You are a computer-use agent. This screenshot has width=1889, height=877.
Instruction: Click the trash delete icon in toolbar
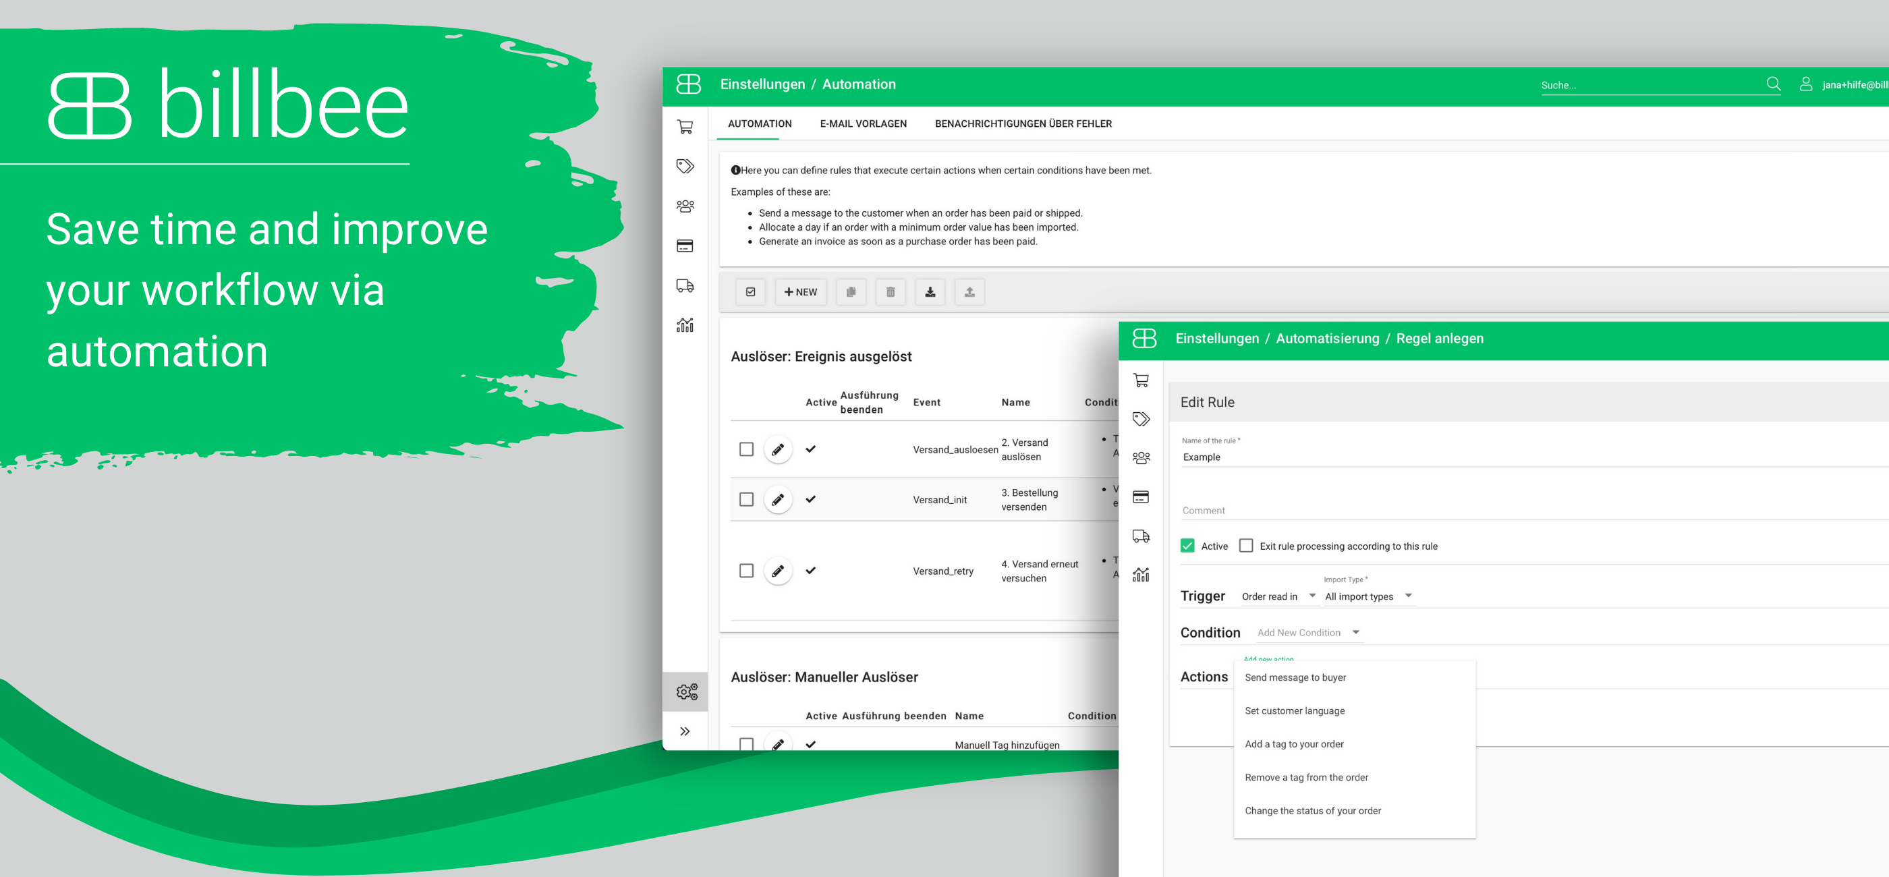891,292
